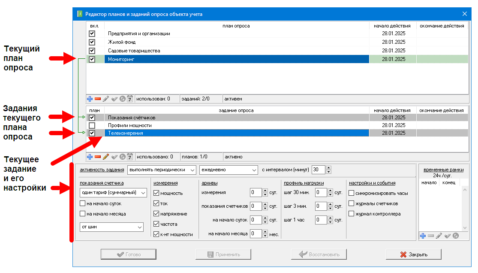This screenshot has width=478, height=273.
Task: Add a time frame in the временные рамки panel
Action: (423, 236)
